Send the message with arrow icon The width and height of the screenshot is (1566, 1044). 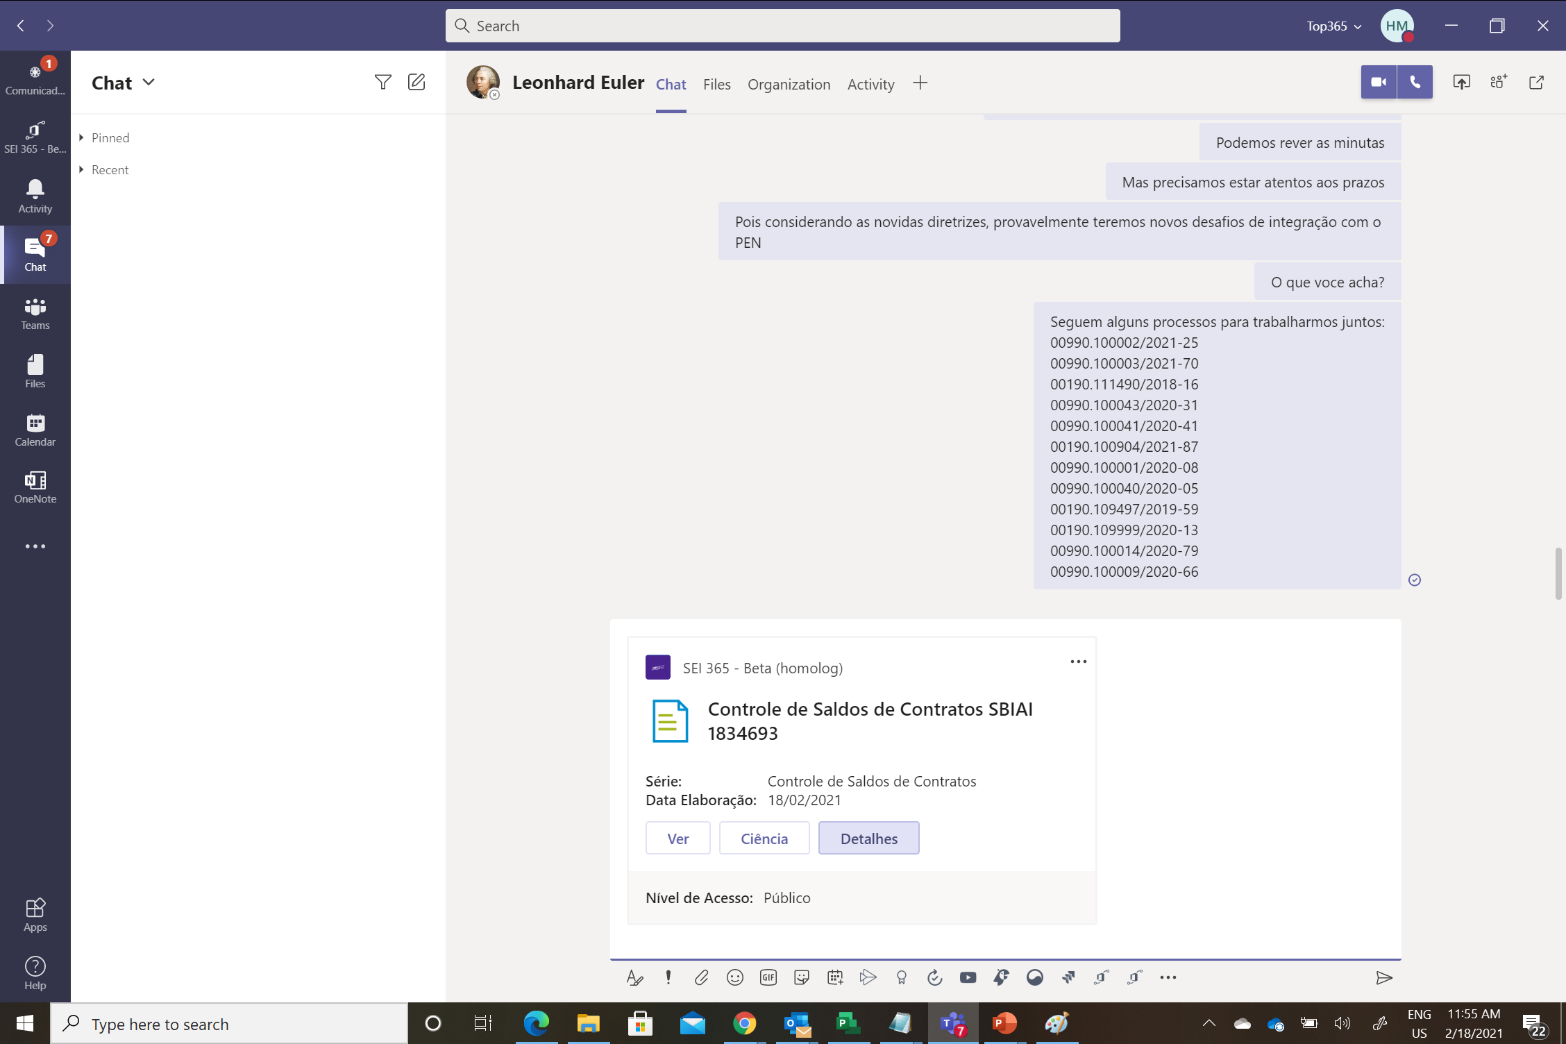(x=1383, y=977)
